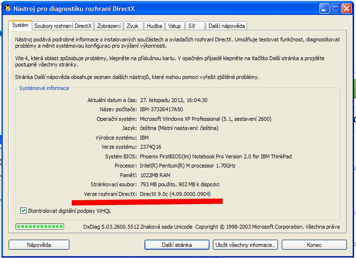The width and height of the screenshot is (356, 258).
Task: Click the 'DxDiag 5.03.2600.5512' version text
Action: point(111,227)
